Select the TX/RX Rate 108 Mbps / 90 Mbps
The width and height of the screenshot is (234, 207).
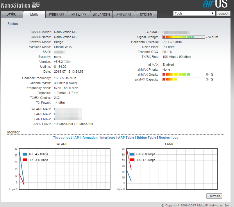coord(177,57)
